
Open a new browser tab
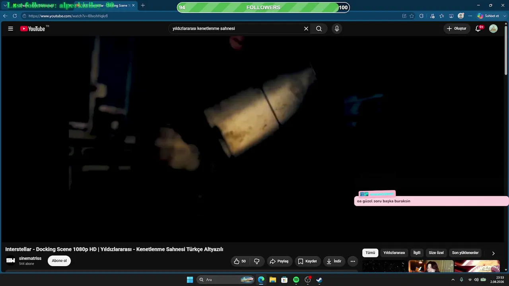[x=143, y=6]
